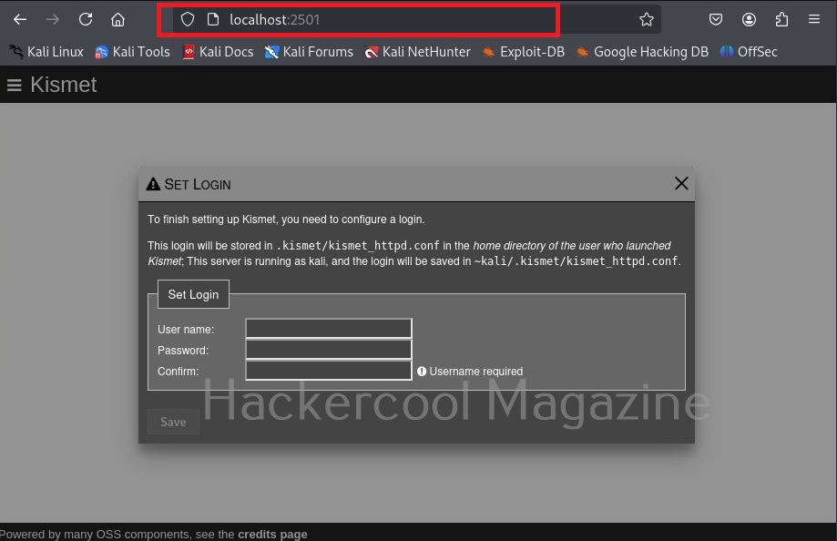Click the 'Password:' label
Screen dimensions: 837x541
(183, 351)
